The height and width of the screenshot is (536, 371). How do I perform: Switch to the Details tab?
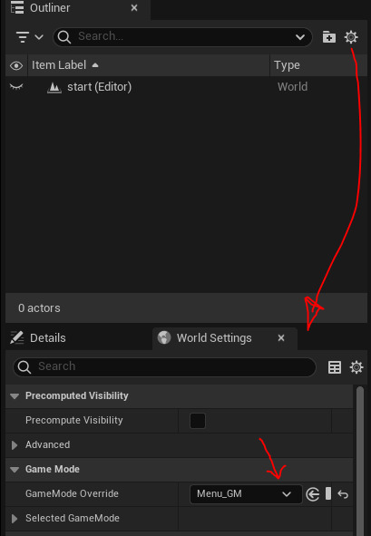pyautogui.click(x=38, y=338)
